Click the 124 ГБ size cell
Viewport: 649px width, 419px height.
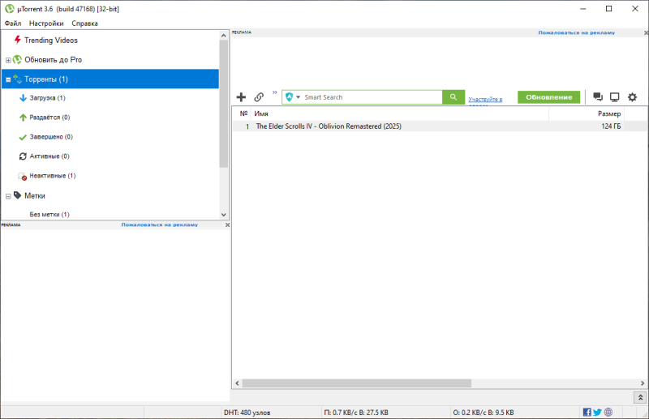click(x=611, y=126)
